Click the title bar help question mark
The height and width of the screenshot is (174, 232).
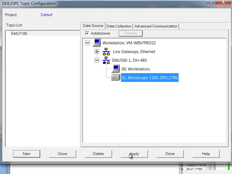click(x=211, y=2)
